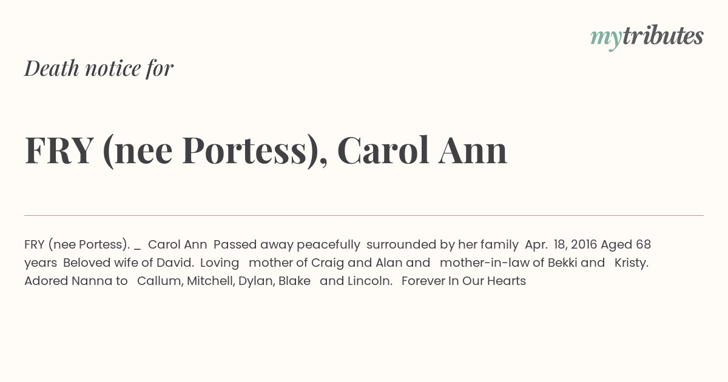Click the mytributes logo
Image resolution: width=728 pixels, height=382 pixels.
tap(646, 37)
